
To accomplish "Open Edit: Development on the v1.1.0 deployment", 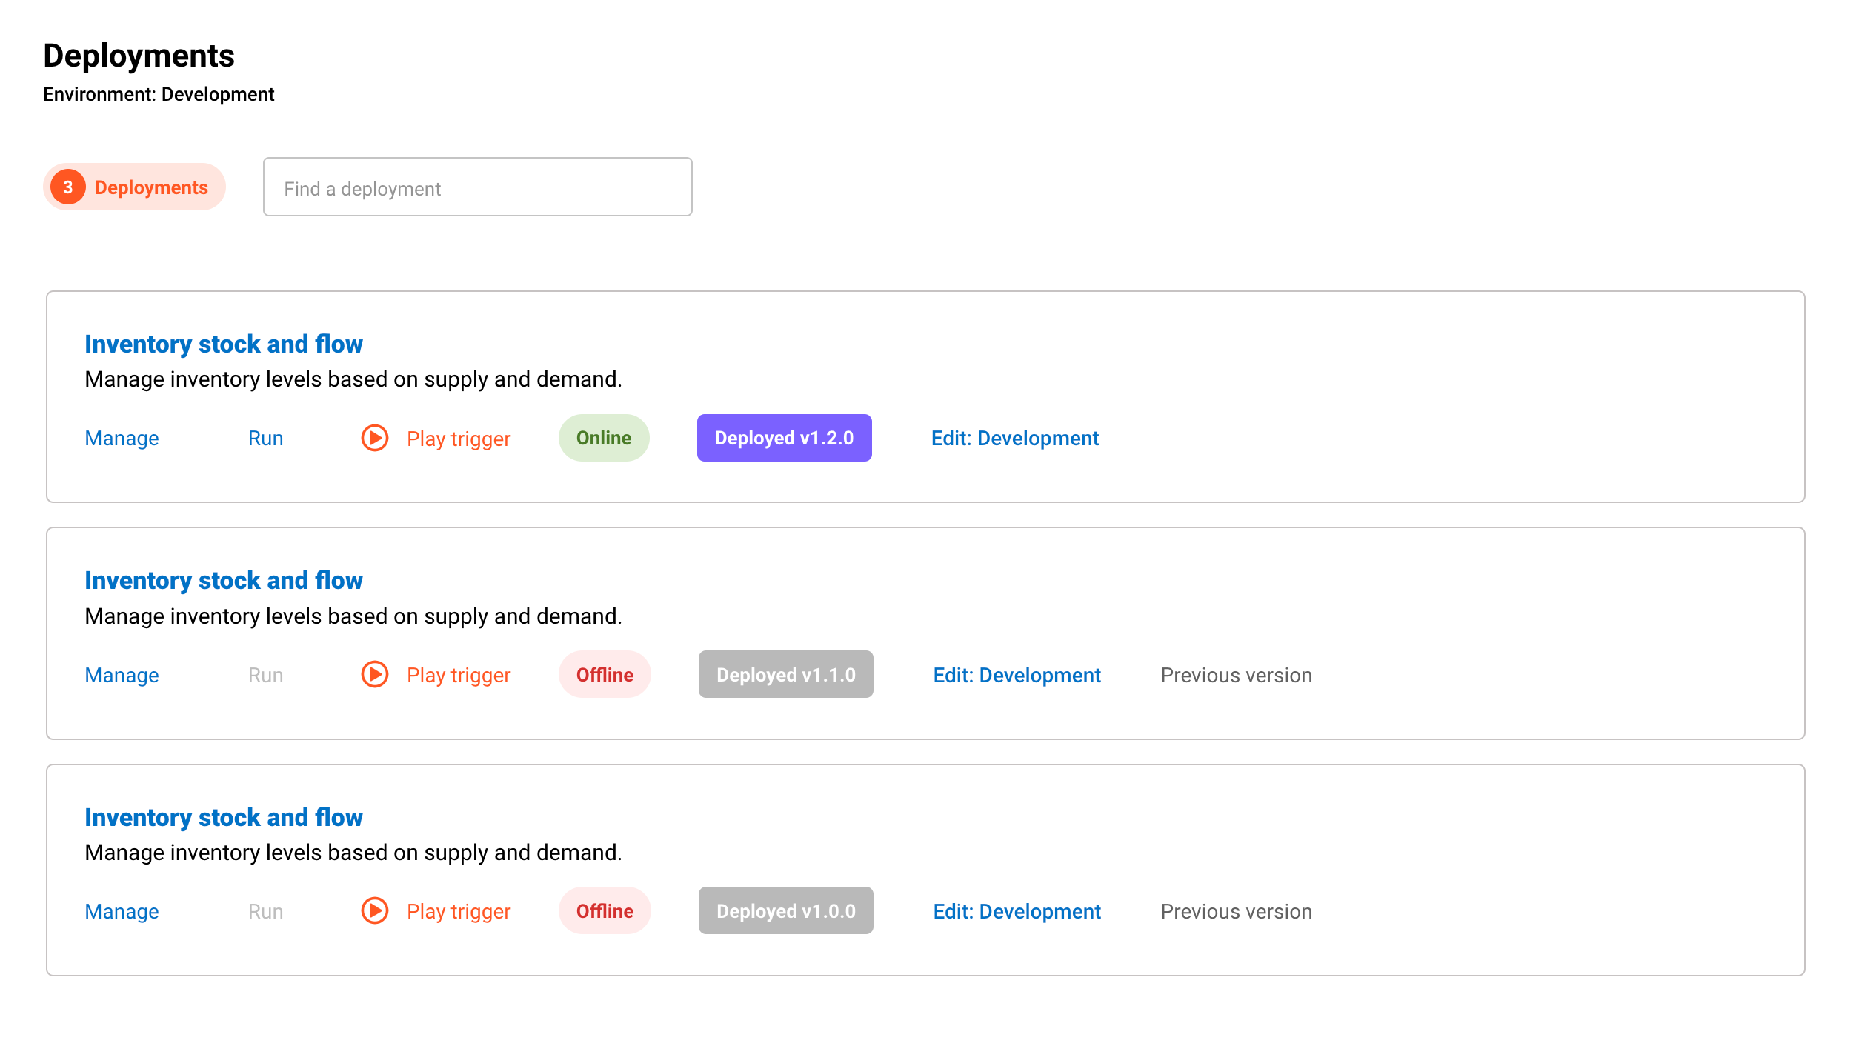I will [1017, 674].
